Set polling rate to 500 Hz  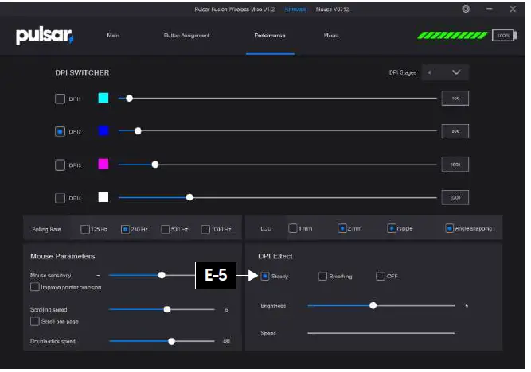[166, 229]
